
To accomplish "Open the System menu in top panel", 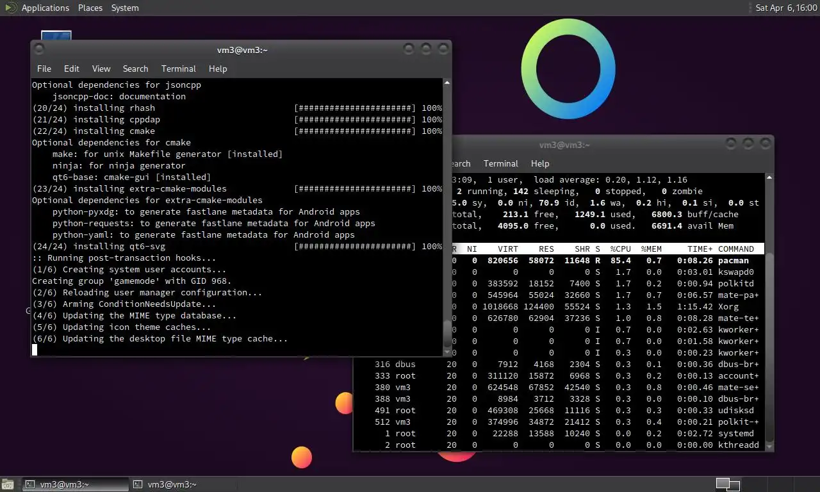I will tap(125, 8).
